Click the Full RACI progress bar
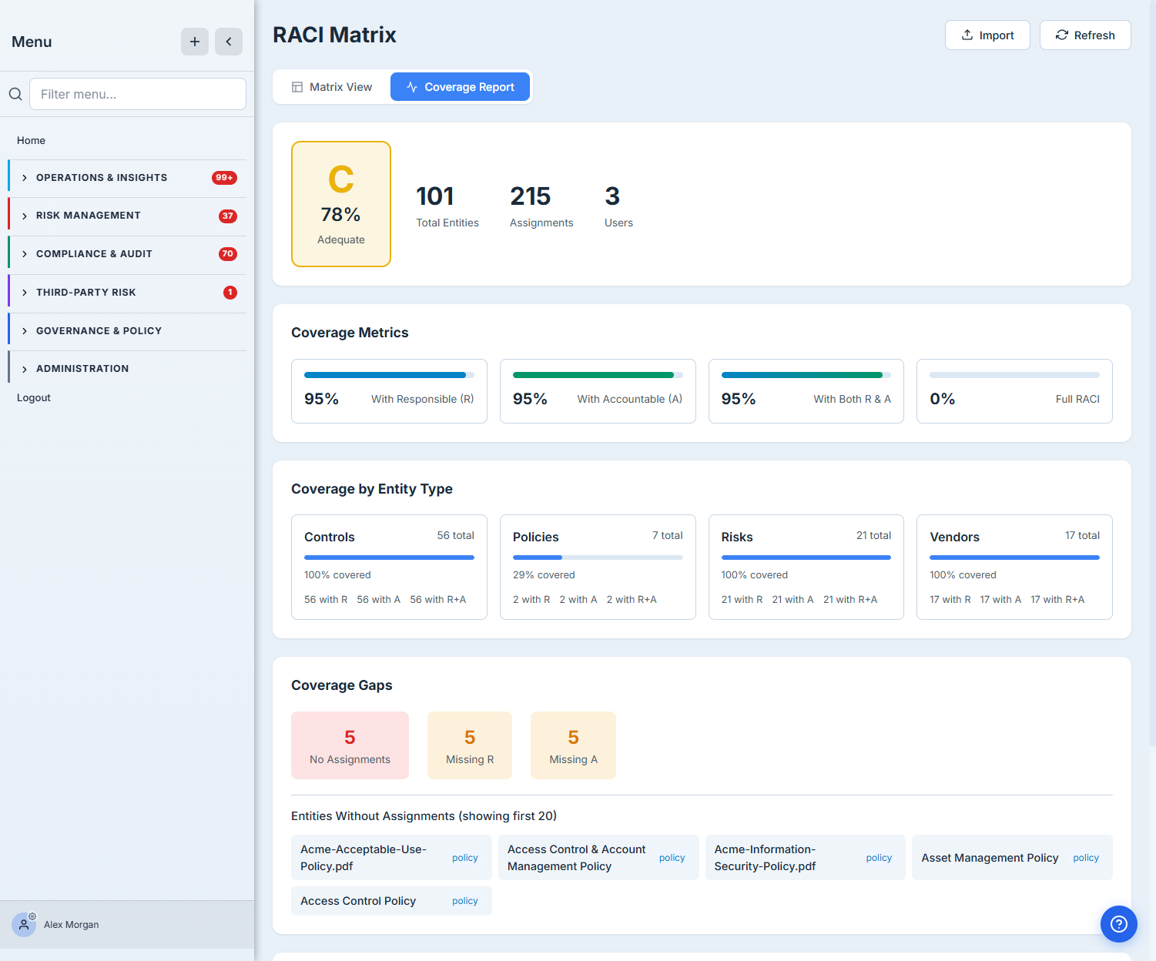 coord(1014,375)
